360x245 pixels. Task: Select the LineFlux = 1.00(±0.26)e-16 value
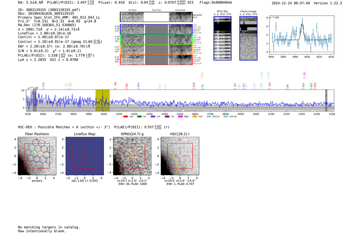[44, 33]
